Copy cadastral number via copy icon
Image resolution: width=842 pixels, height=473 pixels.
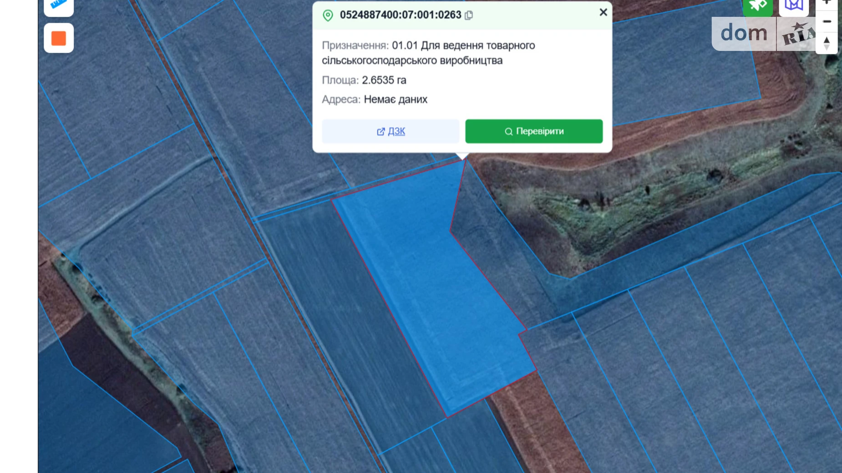(469, 15)
